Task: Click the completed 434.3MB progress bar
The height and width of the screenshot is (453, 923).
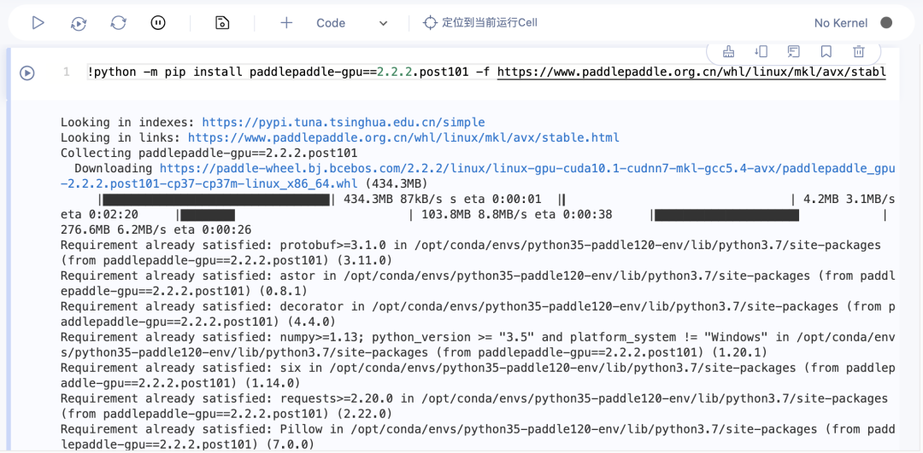Action: point(216,200)
